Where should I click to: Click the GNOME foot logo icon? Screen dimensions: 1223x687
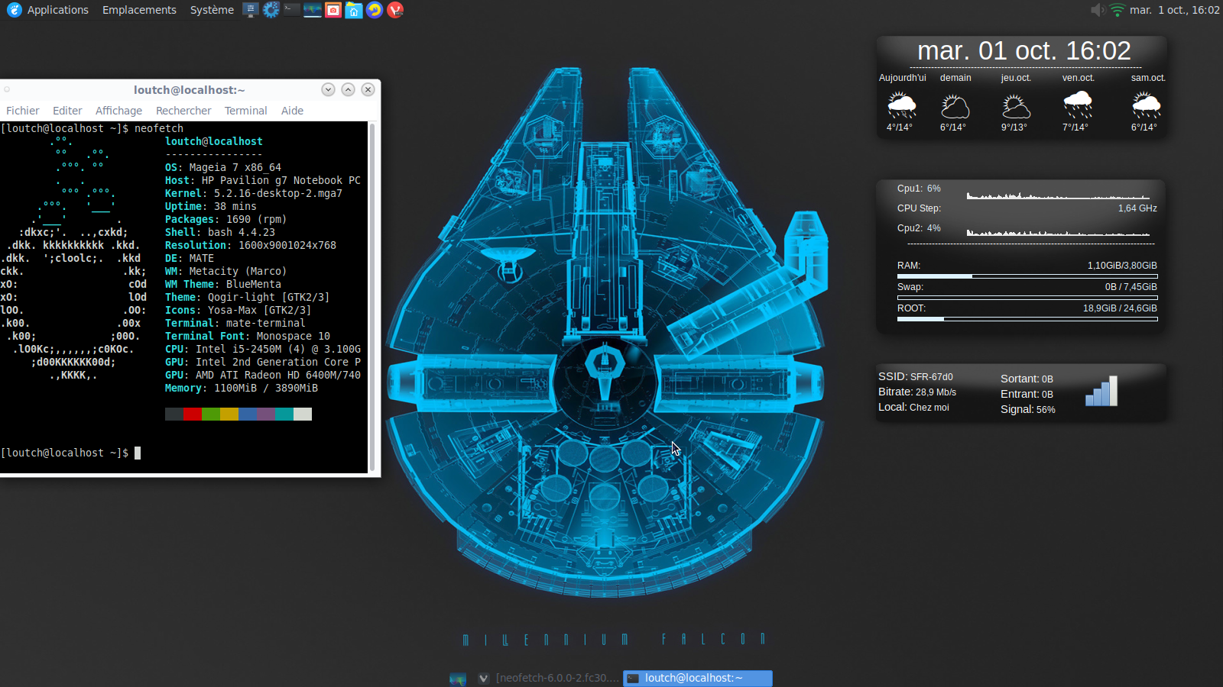15,10
